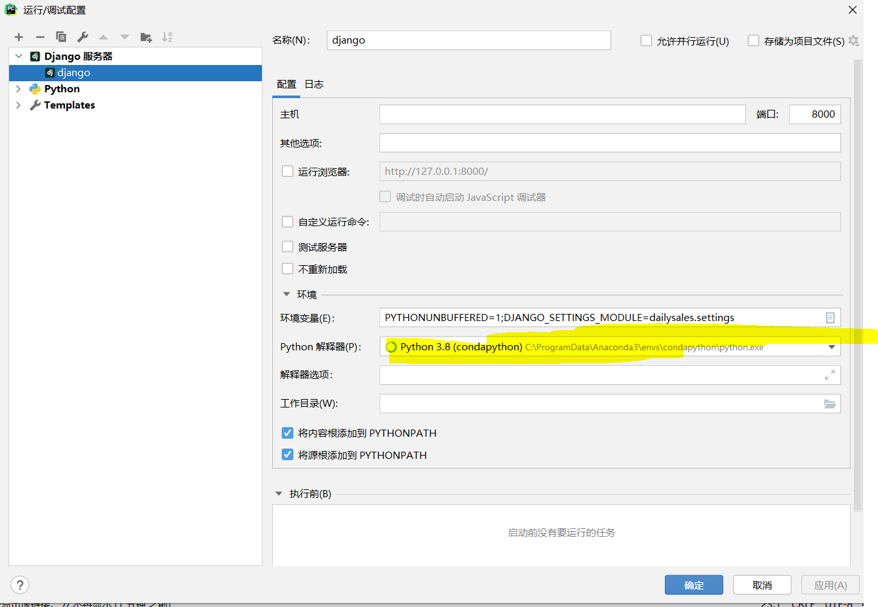The image size is (878, 607).
Task: Collapse 执行前 section
Action: pyautogui.click(x=279, y=494)
